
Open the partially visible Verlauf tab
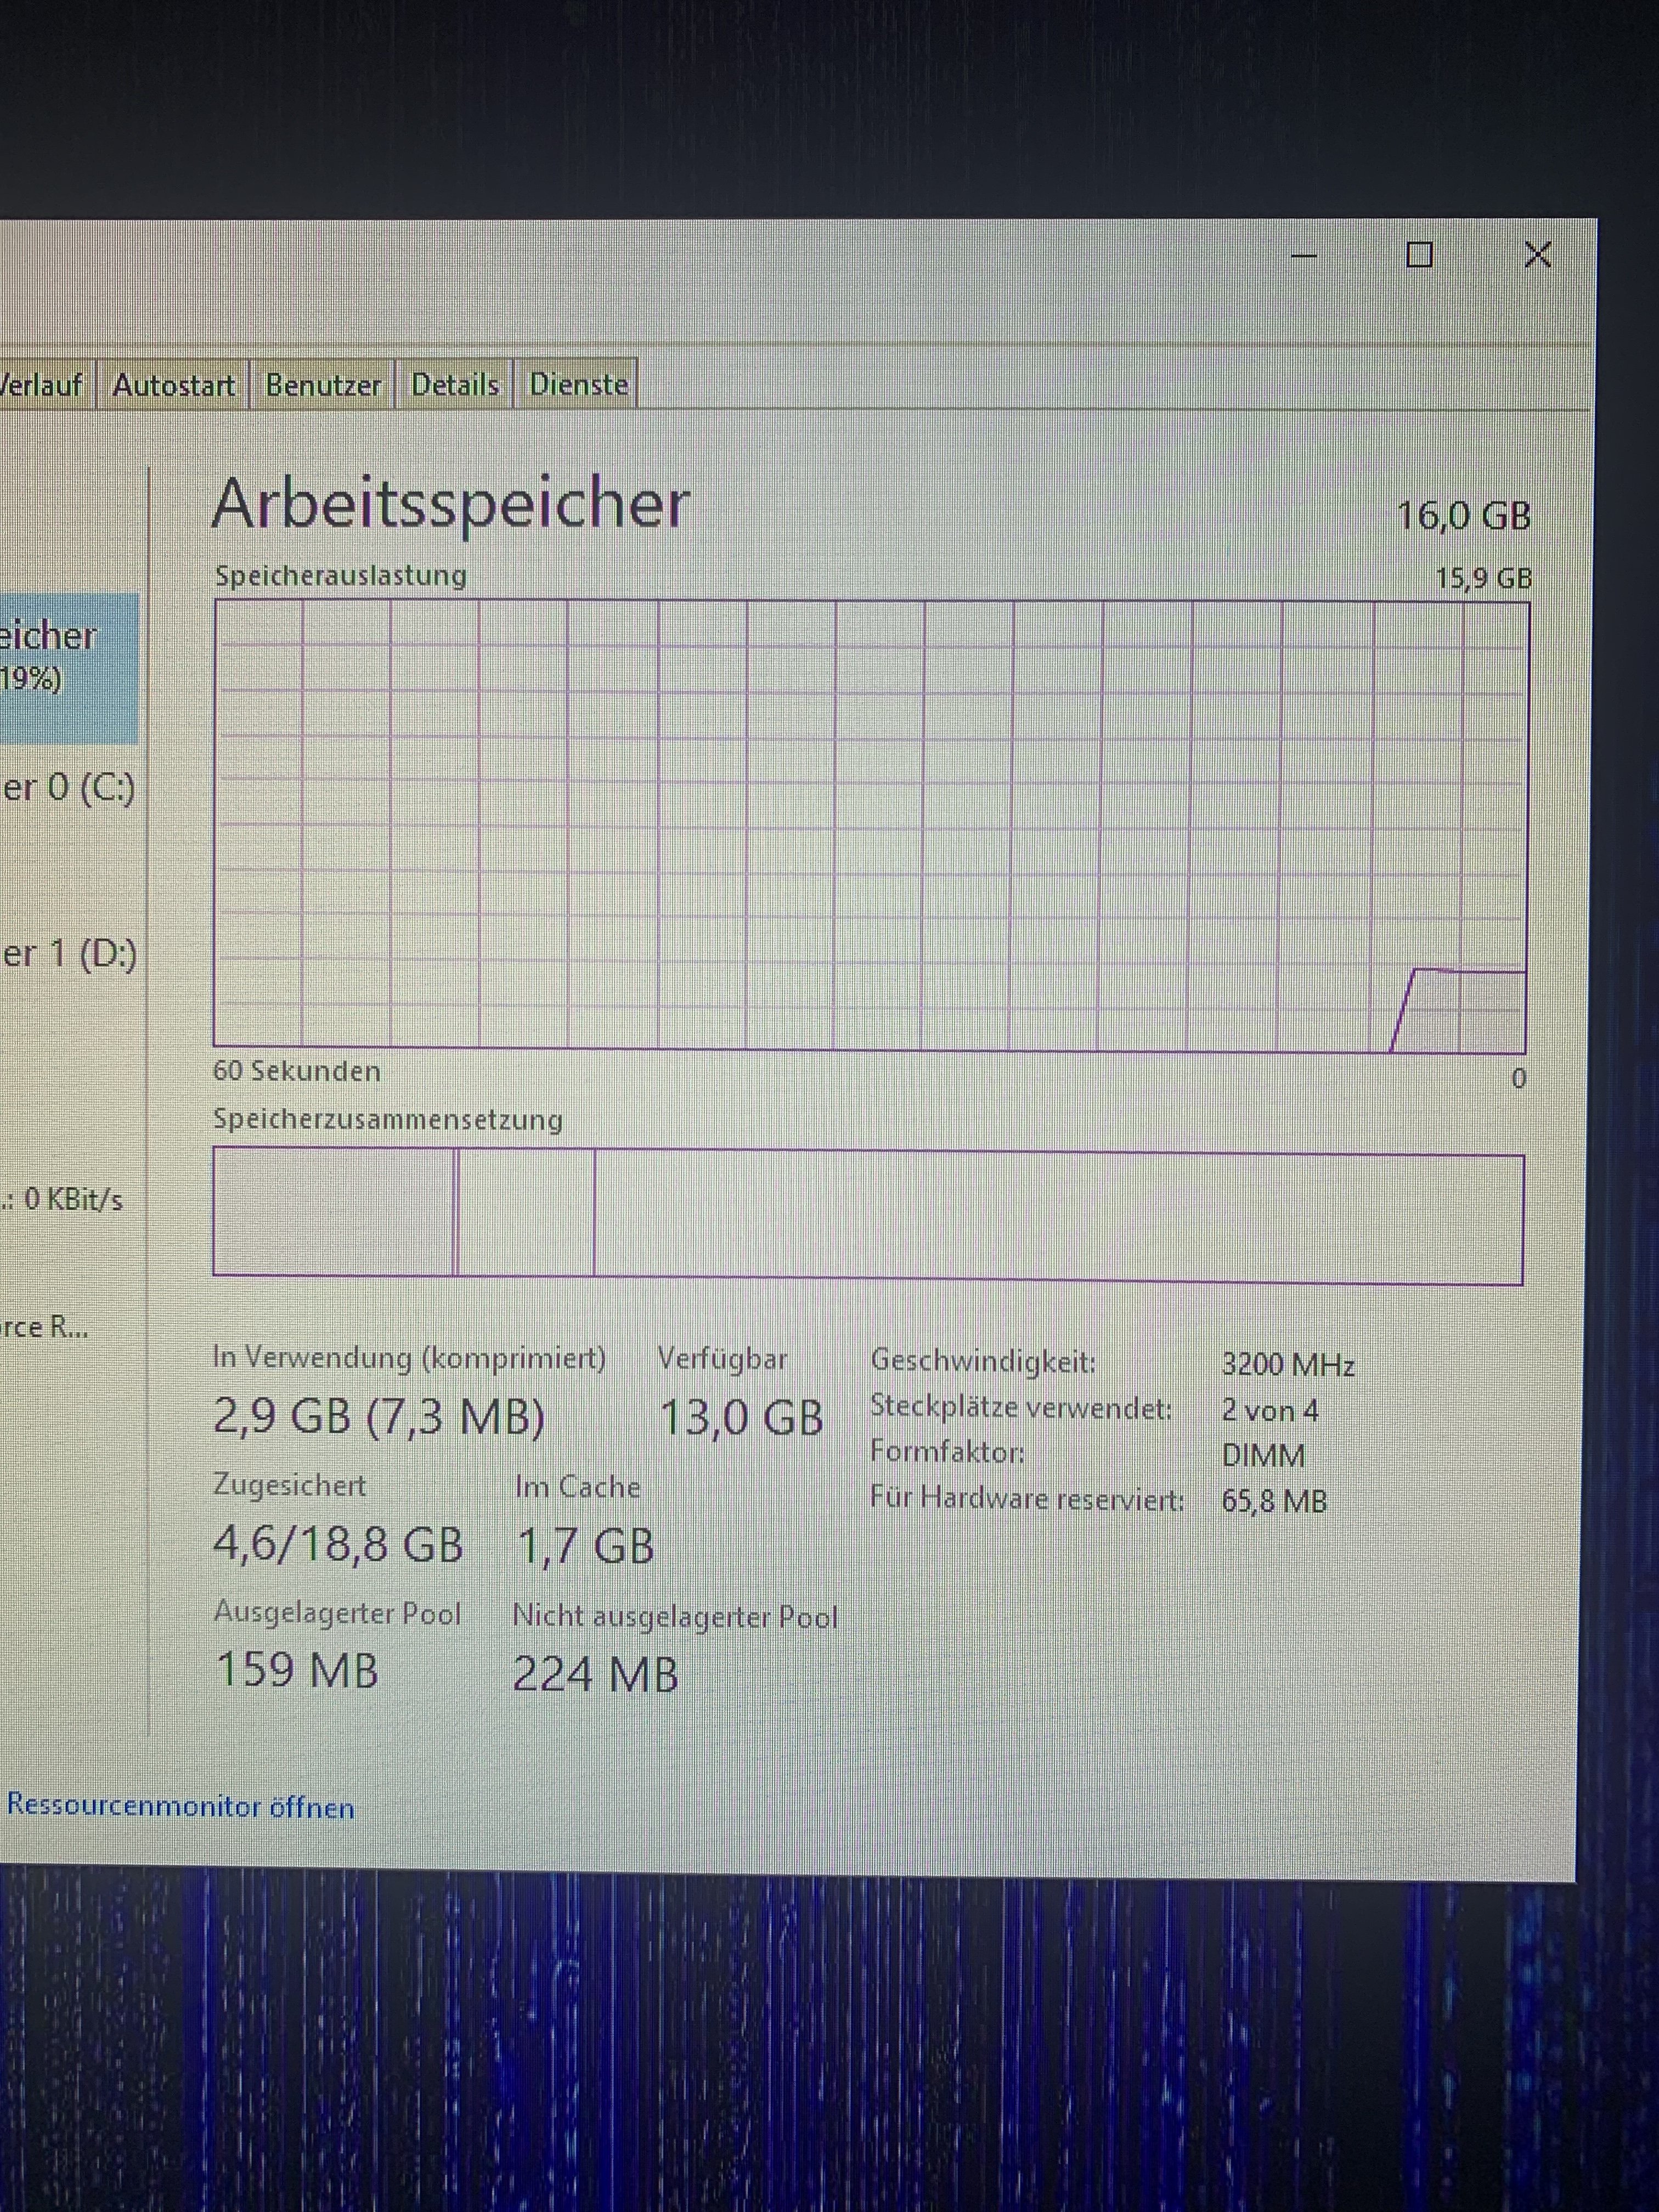[42, 385]
